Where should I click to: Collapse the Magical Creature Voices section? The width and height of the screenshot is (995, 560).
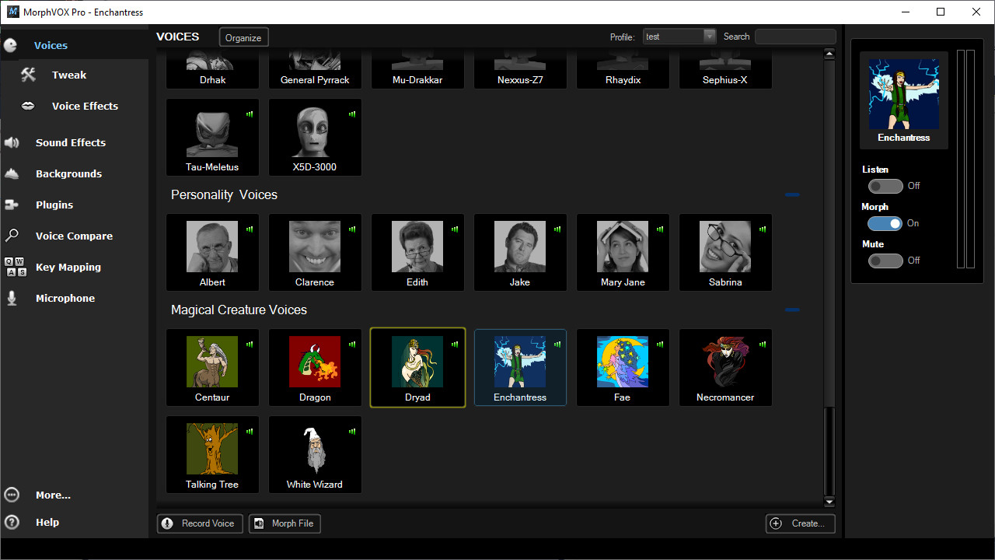coord(792,310)
